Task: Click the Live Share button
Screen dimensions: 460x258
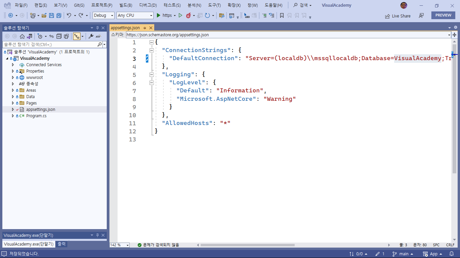Action: [398, 16]
